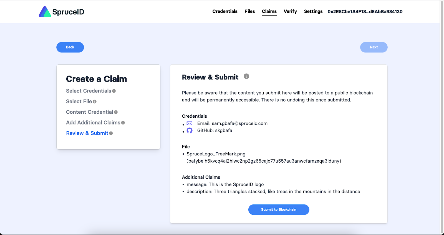Click message: This is the SpruceID logo

tap(225, 185)
